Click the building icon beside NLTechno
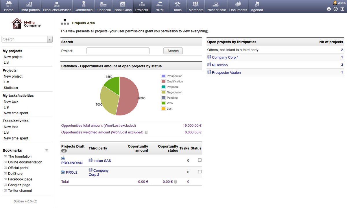The width and height of the screenshot is (347, 217). coord(209,65)
